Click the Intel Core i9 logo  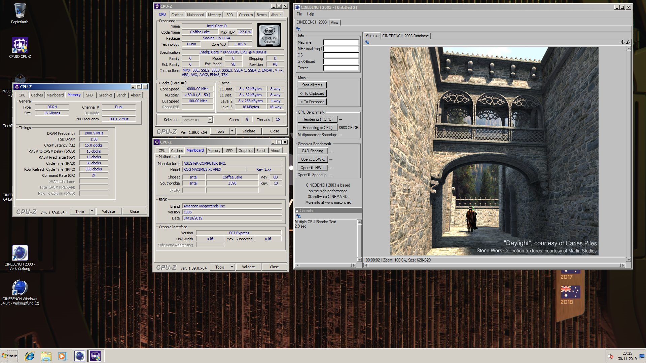click(269, 35)
